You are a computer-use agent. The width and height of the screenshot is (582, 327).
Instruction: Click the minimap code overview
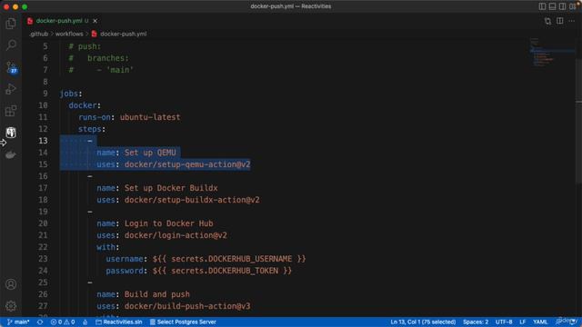tap(552, 52)
